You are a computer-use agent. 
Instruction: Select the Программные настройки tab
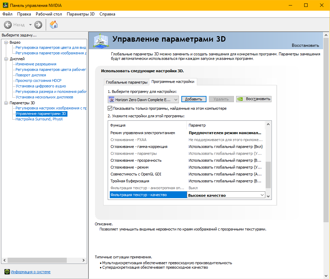[173, 82]
